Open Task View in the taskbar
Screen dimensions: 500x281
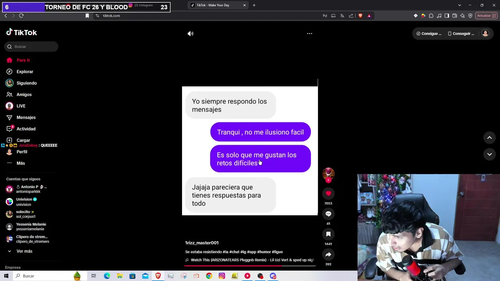93,276
